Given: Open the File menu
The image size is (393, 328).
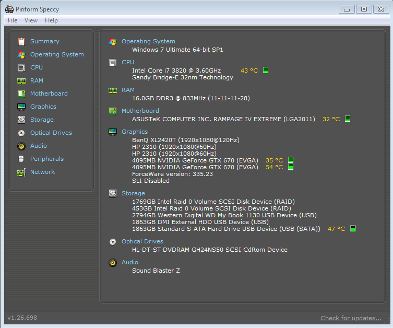Looking at the screenshot, I should 13,20.
